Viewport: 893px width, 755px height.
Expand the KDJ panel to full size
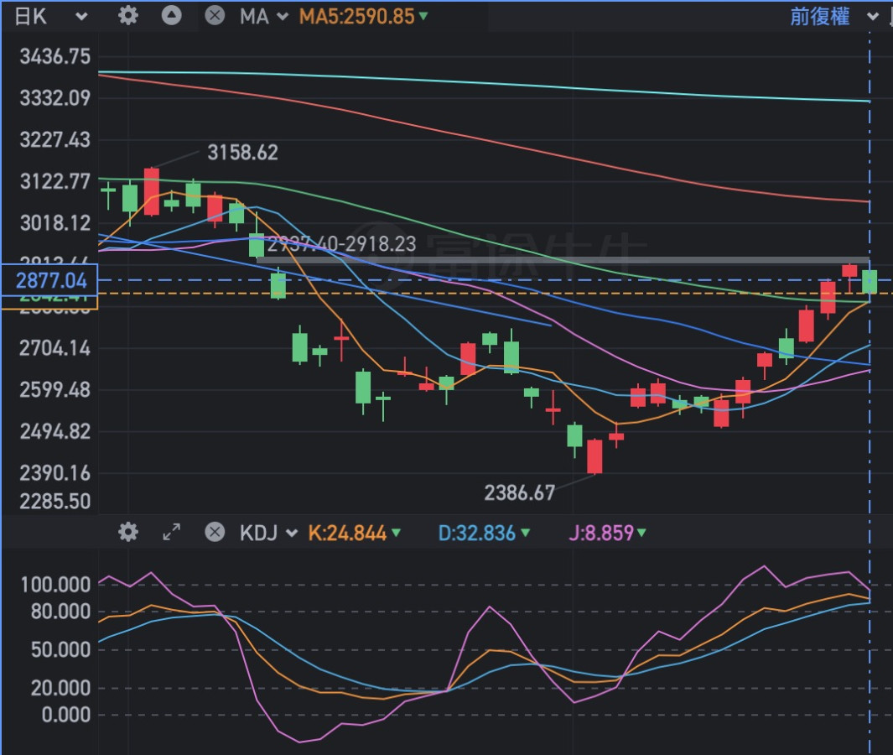pos(171,532)
